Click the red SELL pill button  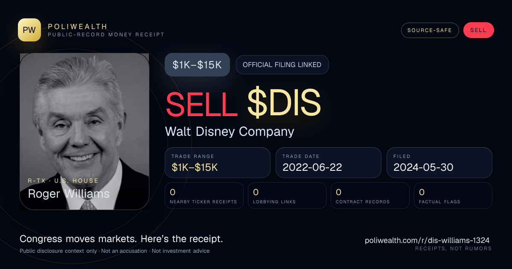point(478,30)
